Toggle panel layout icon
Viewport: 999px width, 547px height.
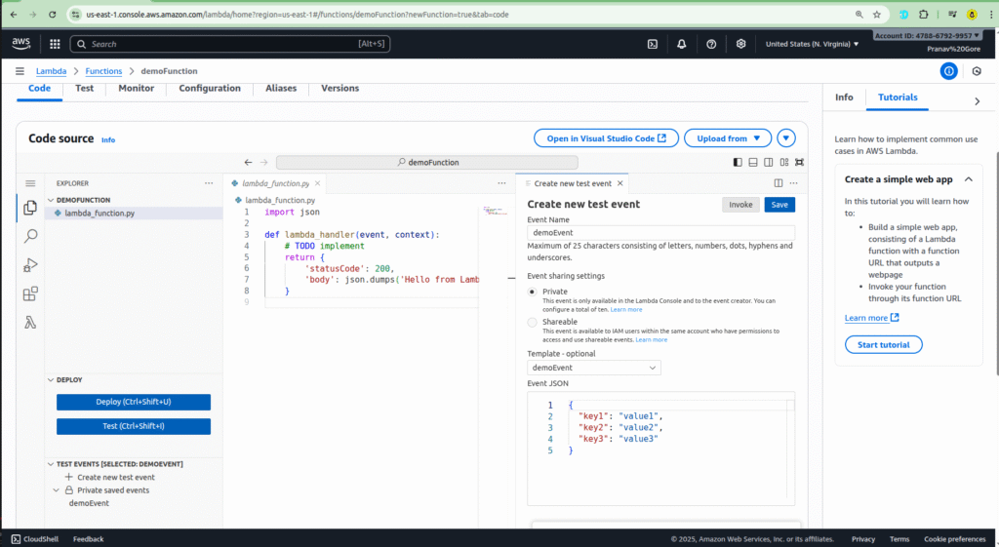point(753,163)
